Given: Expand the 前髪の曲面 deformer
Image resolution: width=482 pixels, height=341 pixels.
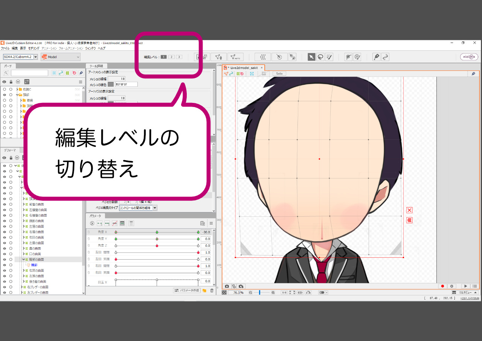Looking at the screenshot, I should [x=23, y=204].
